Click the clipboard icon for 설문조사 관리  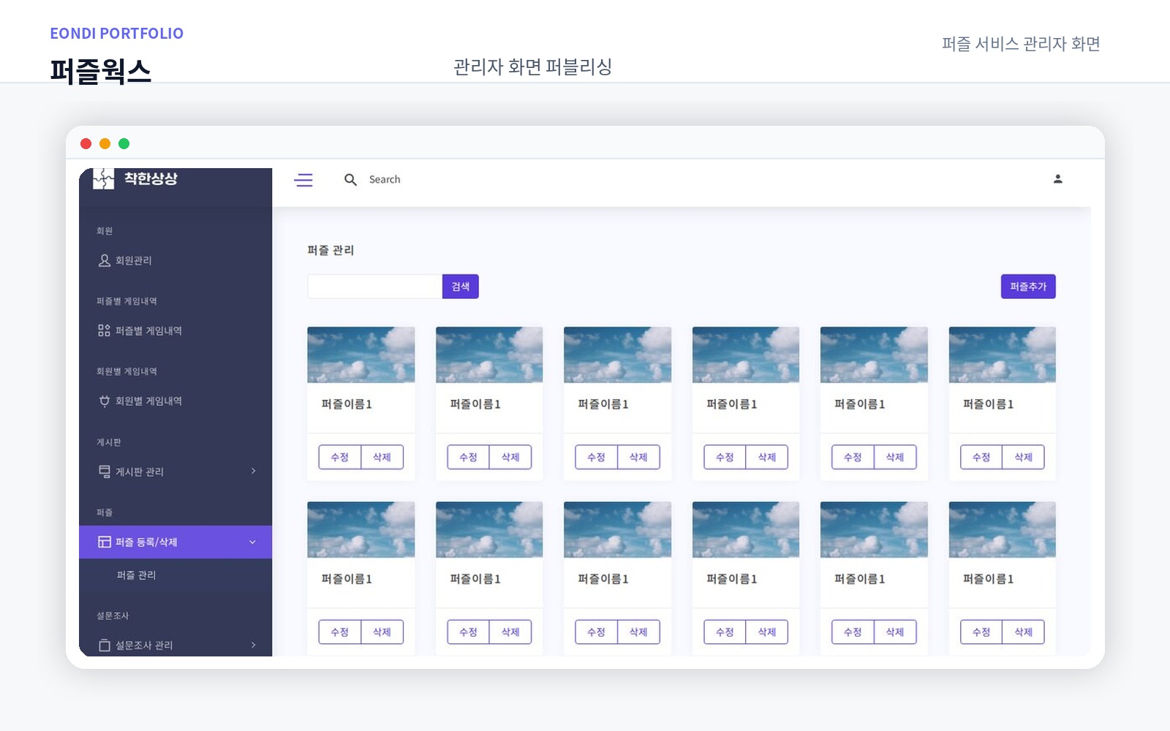pos(105,645)
